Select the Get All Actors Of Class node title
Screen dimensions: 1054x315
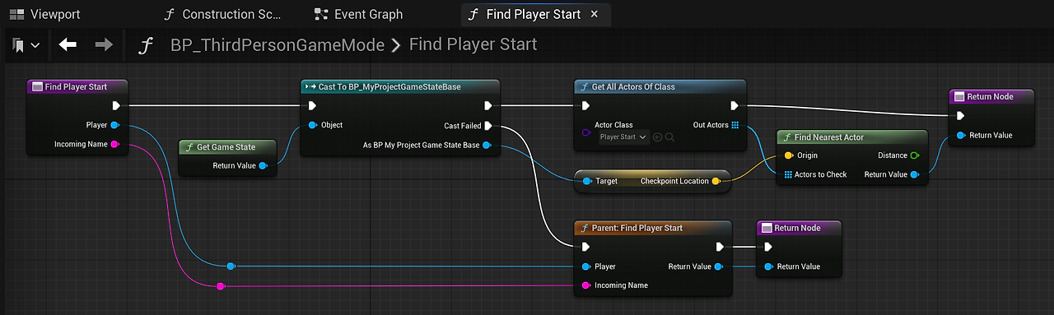tap(633, 86)
